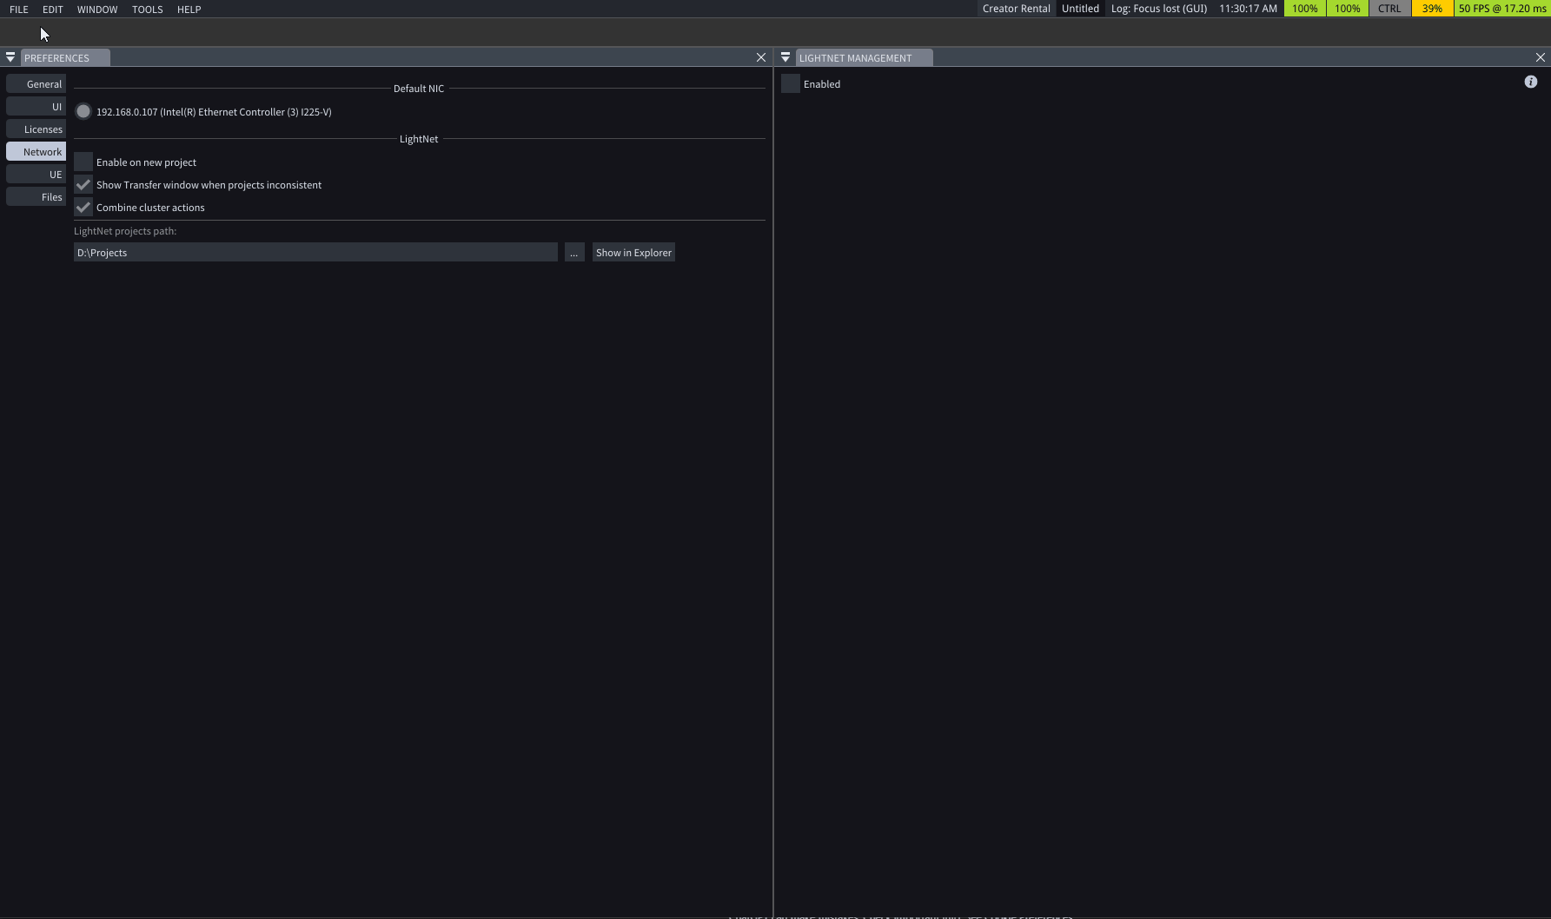Close the LightNet Management panel
Image resolution: width=1551 pixels, height=919 pixels.
tap(1540, 57)
